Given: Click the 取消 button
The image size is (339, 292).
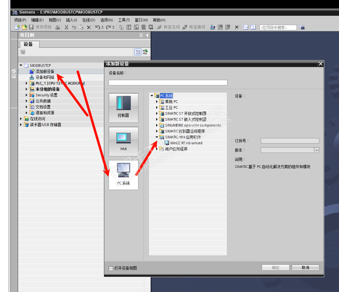Looking at the screenshot, I should [x=305, y=267].
